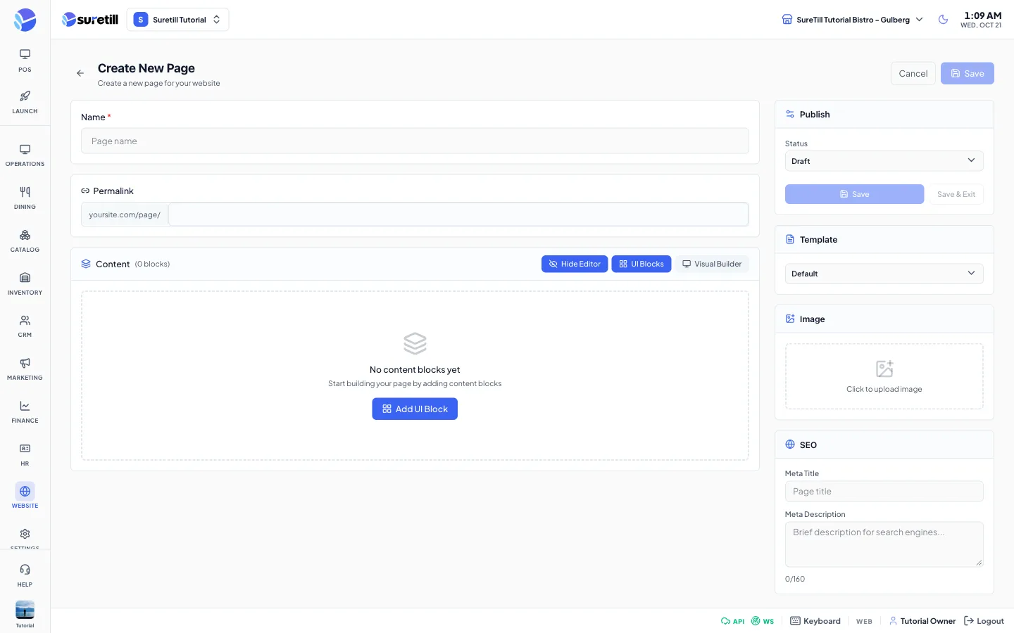1014x633 pixels.
Task: Open the Template dropdown showing Default
Action: [884, 274]
